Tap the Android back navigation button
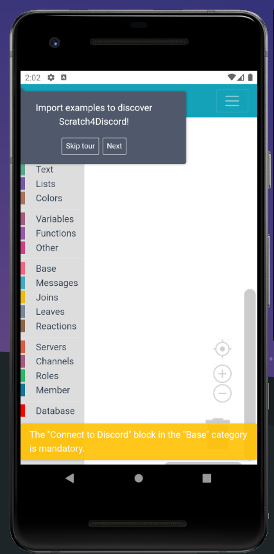This screenshot has width=274, height=554. pyautogui.click(x=70, y=478)
